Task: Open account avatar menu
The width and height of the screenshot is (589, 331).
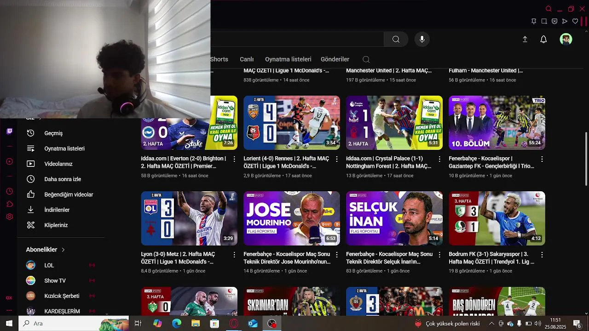Action: click(x=566, y=40)
